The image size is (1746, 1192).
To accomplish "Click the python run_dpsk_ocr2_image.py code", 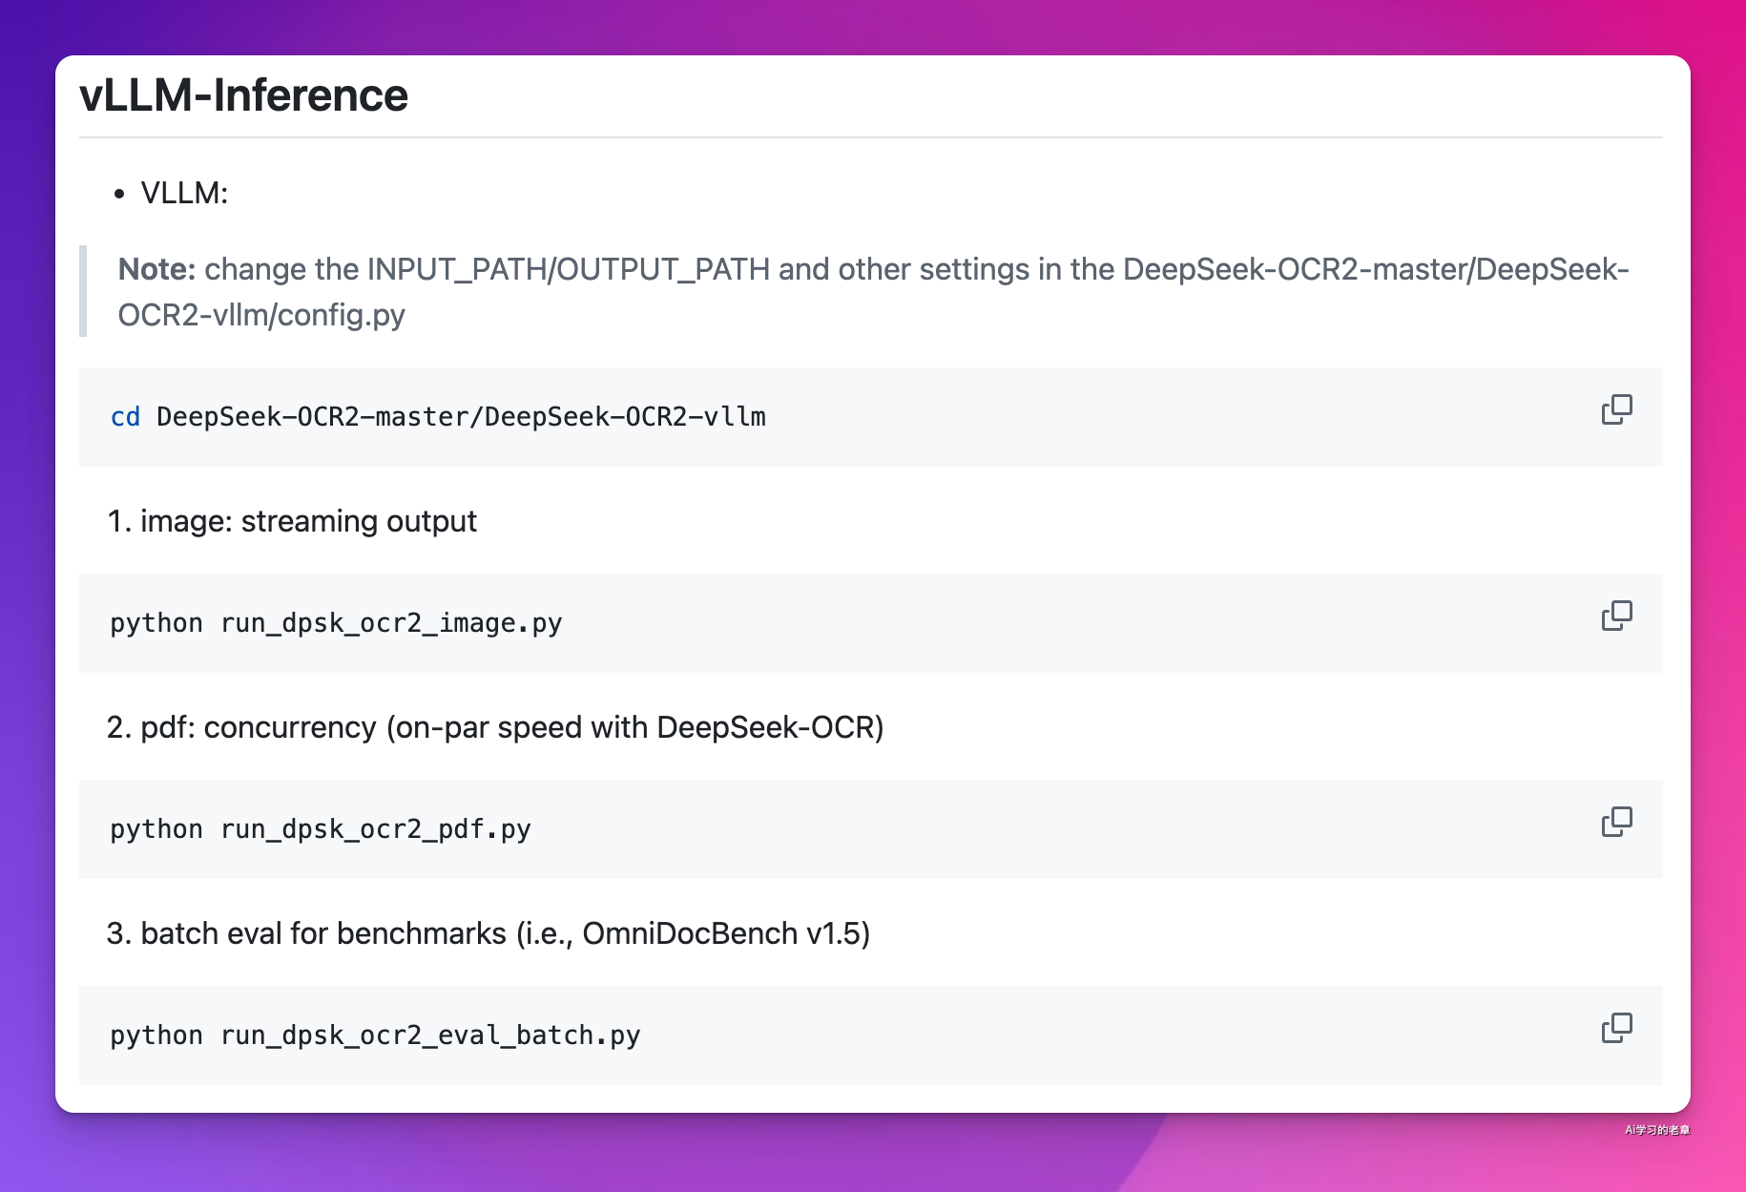I will click(336, 623).
